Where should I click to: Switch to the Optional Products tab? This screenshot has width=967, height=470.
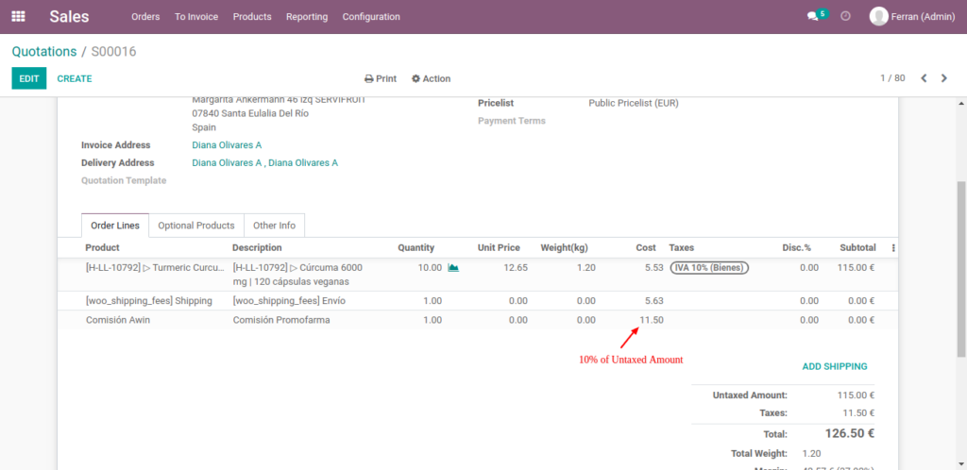[x=196, y=226]
